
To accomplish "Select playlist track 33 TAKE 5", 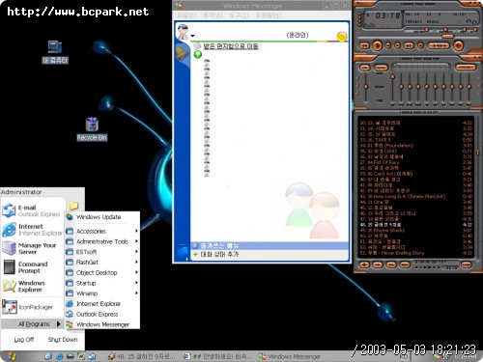I will (x=415, y=140).
